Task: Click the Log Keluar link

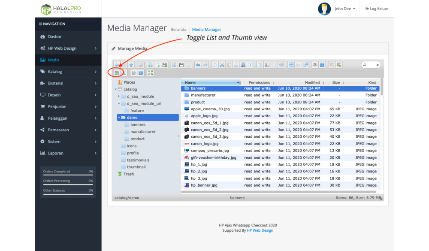Action: click(x=377, y=9)
